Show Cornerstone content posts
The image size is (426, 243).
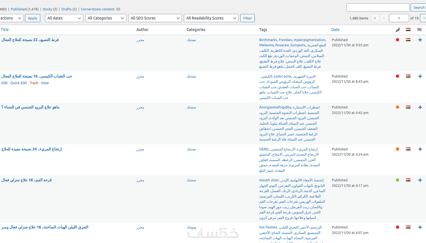point(97,9)
